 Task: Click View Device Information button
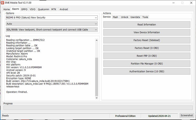pyautogui.click(x=147, y=32)
